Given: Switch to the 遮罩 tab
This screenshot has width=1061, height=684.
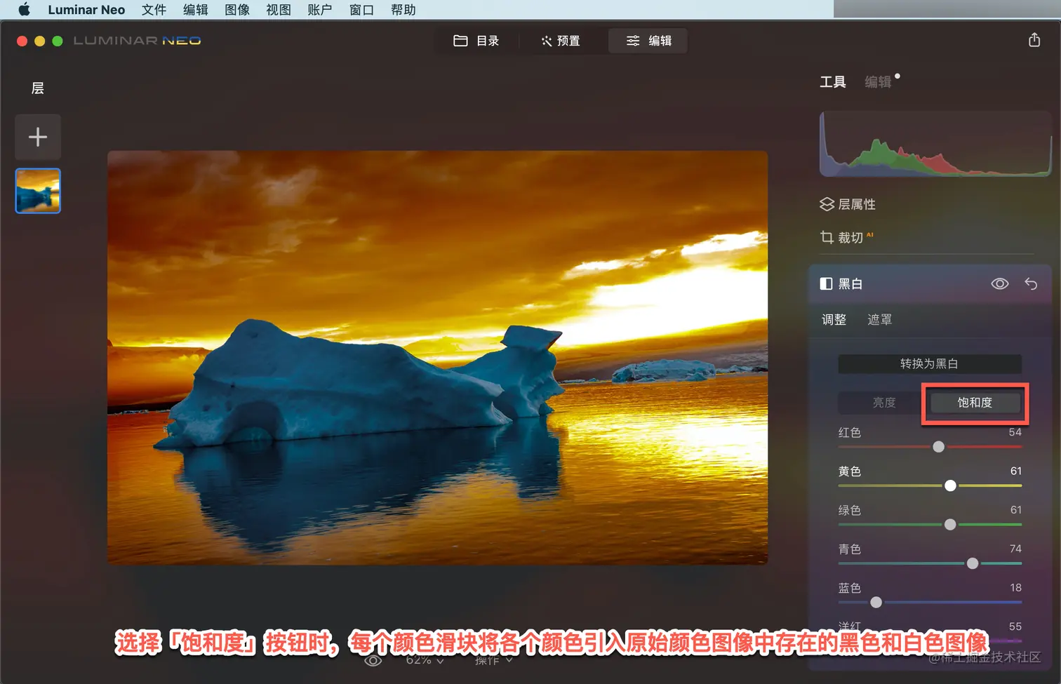Looking at the screenshot, I should click(x=879, y=320).
